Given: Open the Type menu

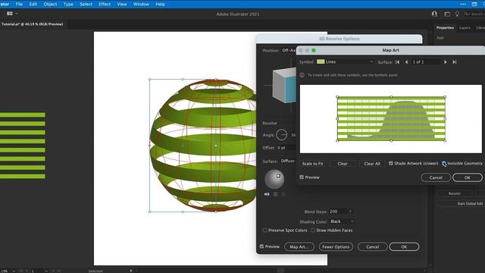Looking at the screenshot, I should point(68,5).
